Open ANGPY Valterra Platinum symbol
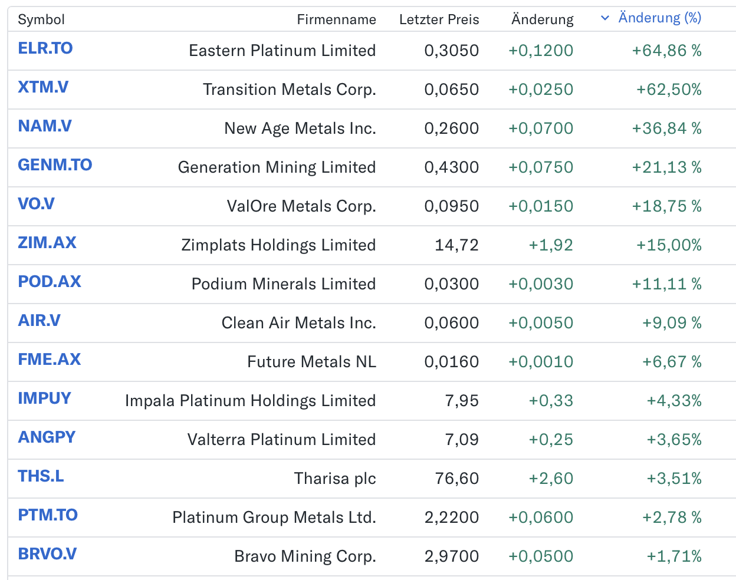The height and width of the screenshot is (580, 736). tap(47, 437)
